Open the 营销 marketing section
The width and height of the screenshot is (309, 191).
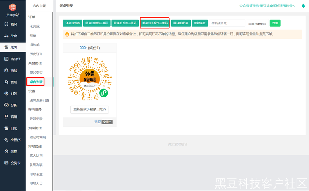[x=13, y=117]
